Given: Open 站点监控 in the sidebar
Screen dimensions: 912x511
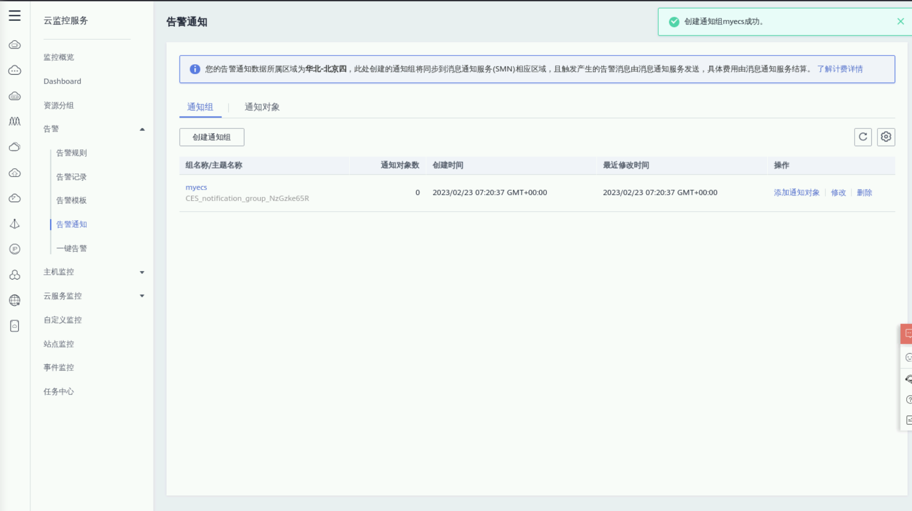Looking at the screenshot, I should [59, 344].
